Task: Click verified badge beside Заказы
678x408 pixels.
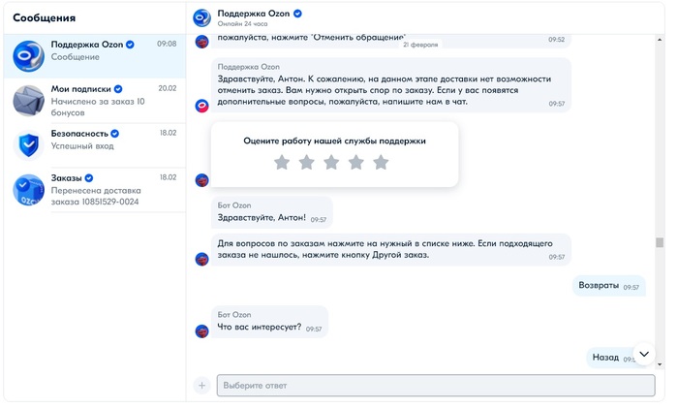Action: point(89,178)
